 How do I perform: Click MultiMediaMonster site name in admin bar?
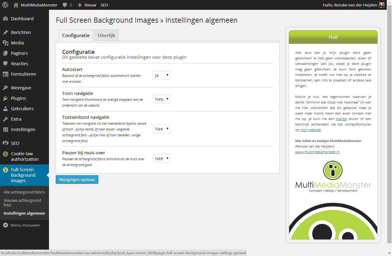click(39, 5)
